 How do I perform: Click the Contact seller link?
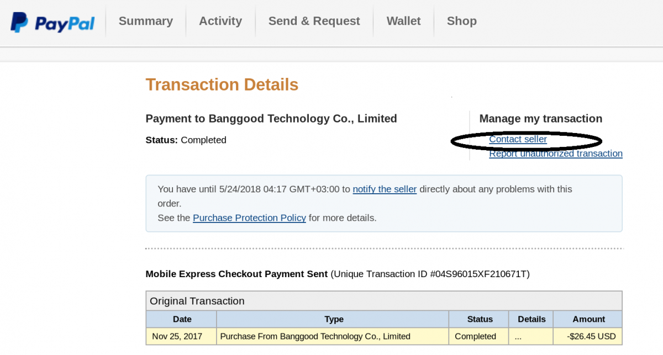pos(518,139)
